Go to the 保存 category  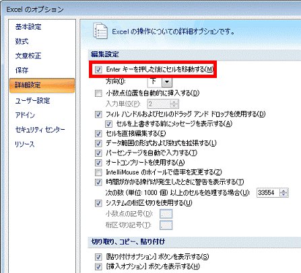click(x=22, y=70)
